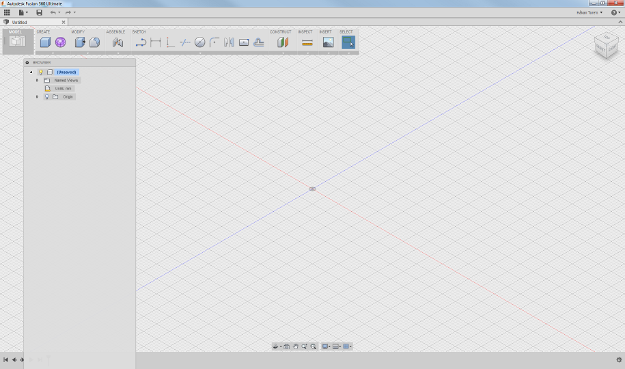Select the Press Pull tool

coord(80,42)
